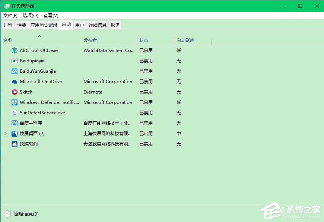This screenshot has width=324, height=222.
Task: Open the 文件(F) menu
Action: pyautogui.click(x=10, y=16)
